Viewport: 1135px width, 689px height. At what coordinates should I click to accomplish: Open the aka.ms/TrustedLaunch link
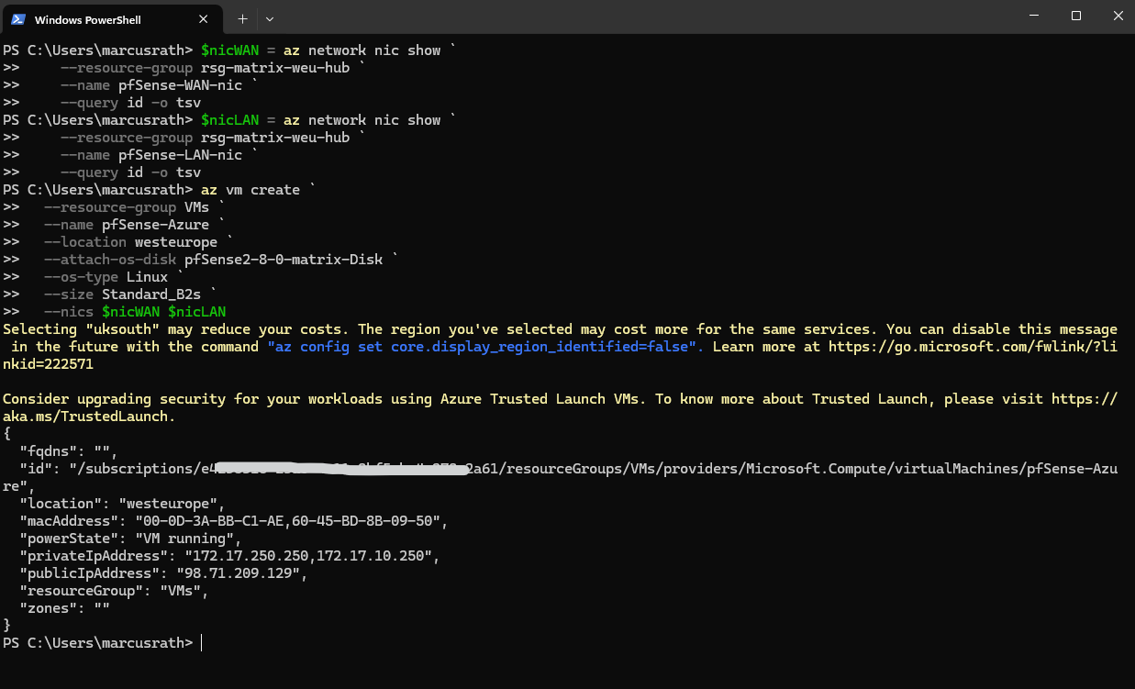(87, 417)
